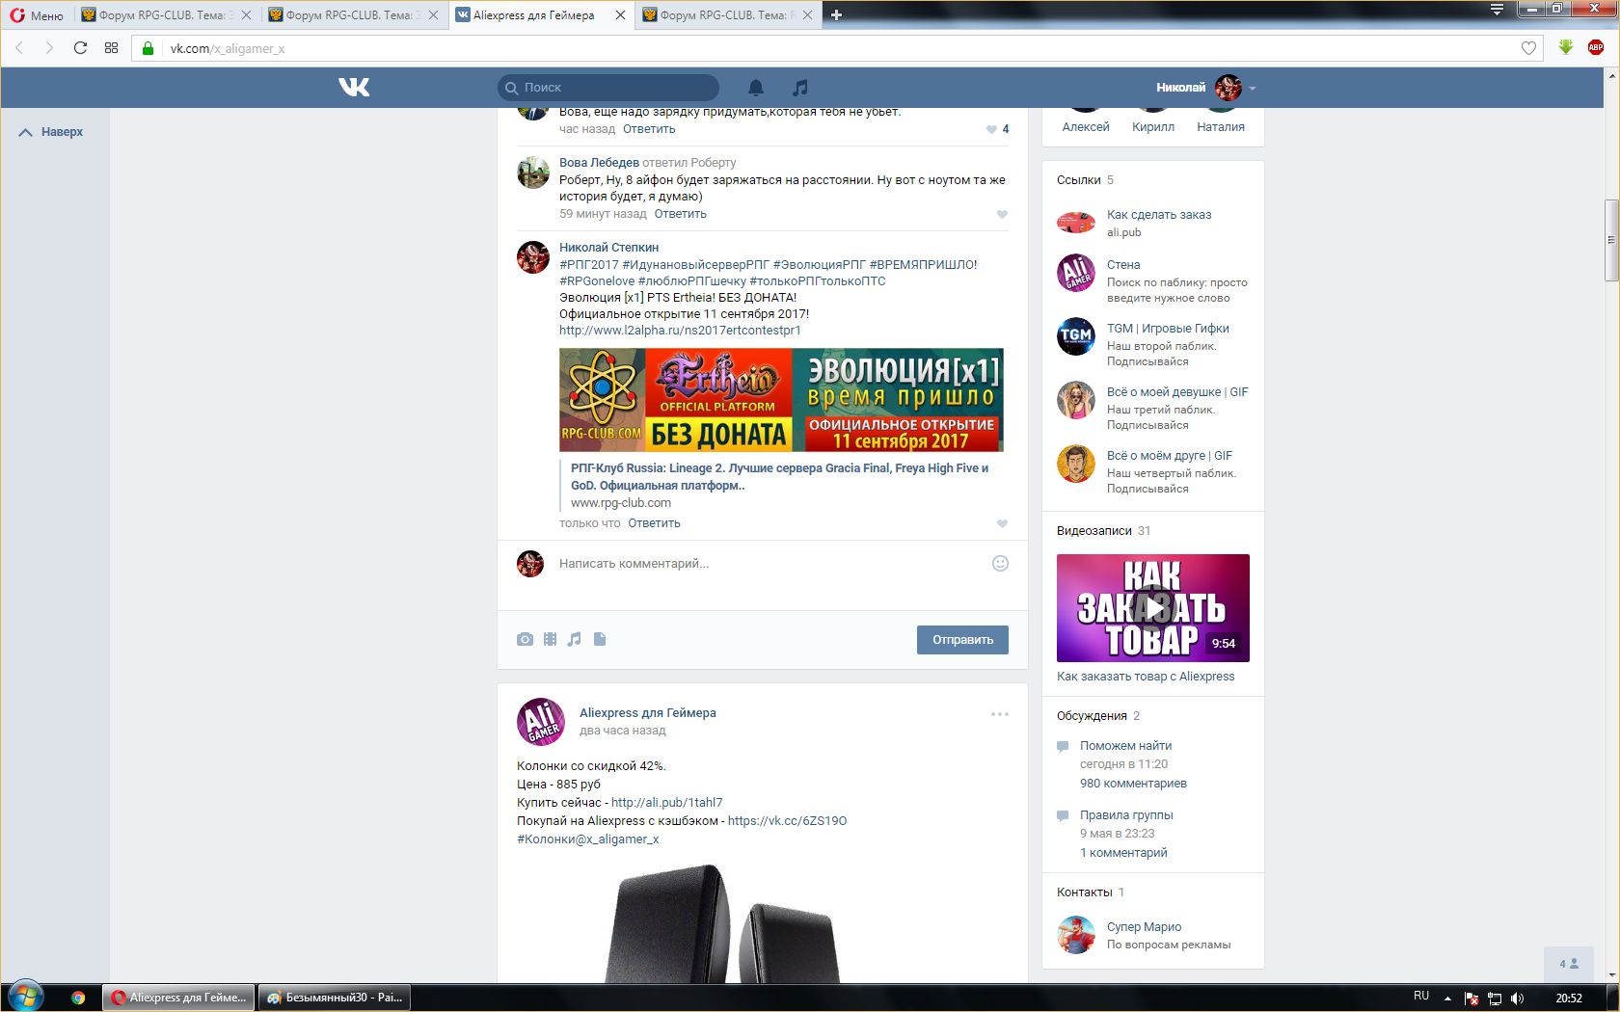Attach a document using file icon
Image resolution: width=1620 pixels, height=1012 pixels.
pyautogui.click(x=600, y=639)
